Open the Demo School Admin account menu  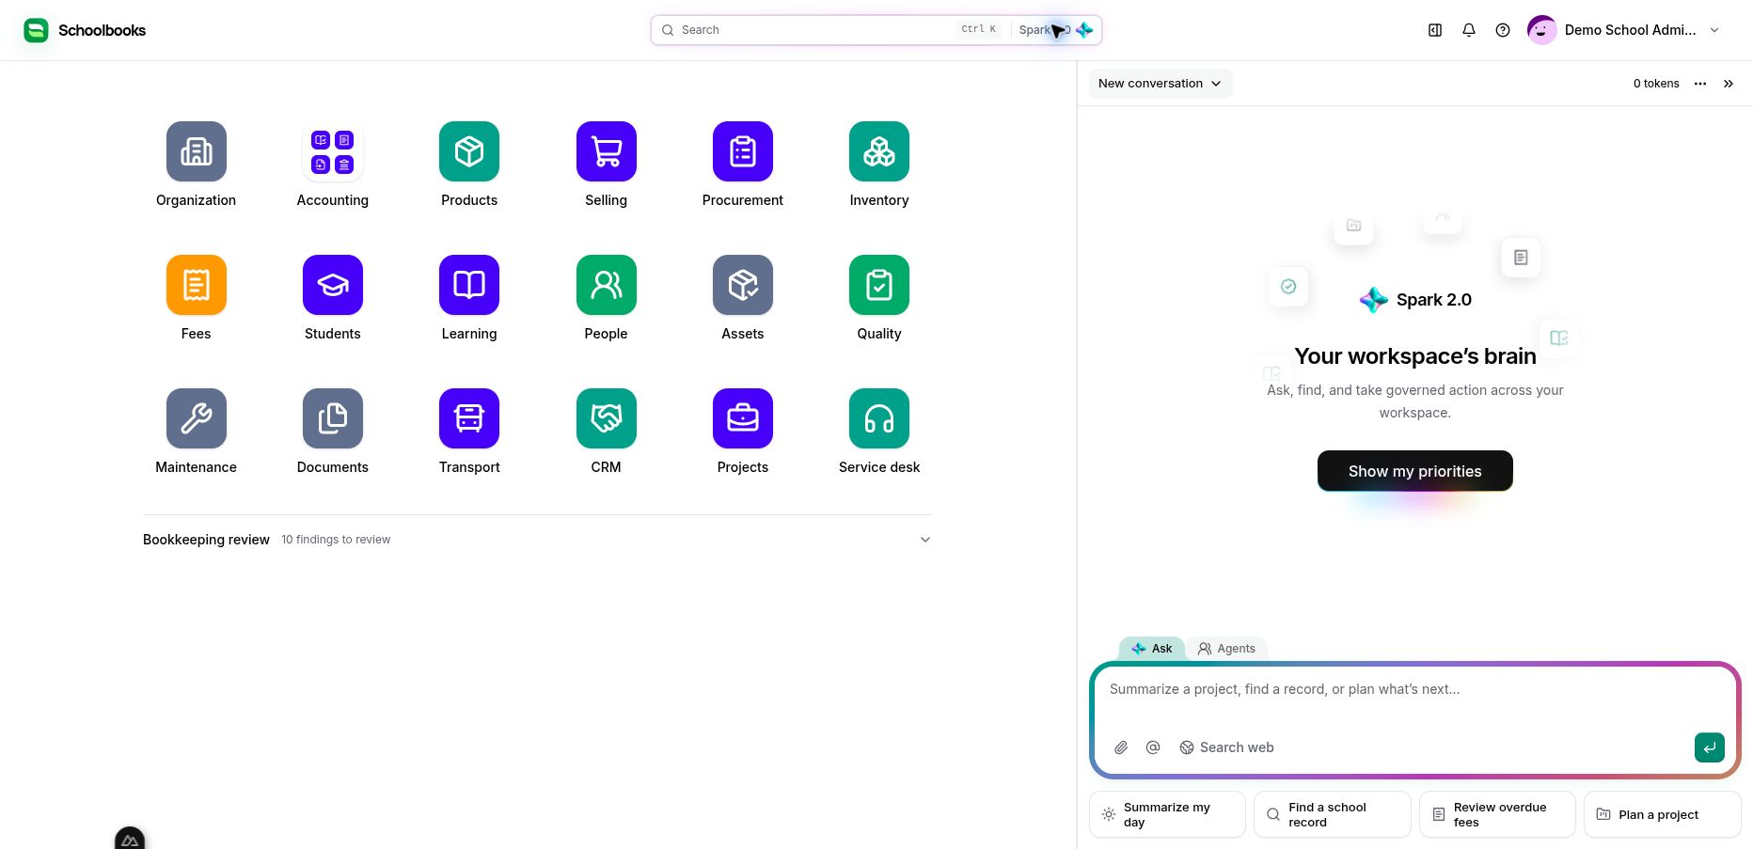(1624, 30)
